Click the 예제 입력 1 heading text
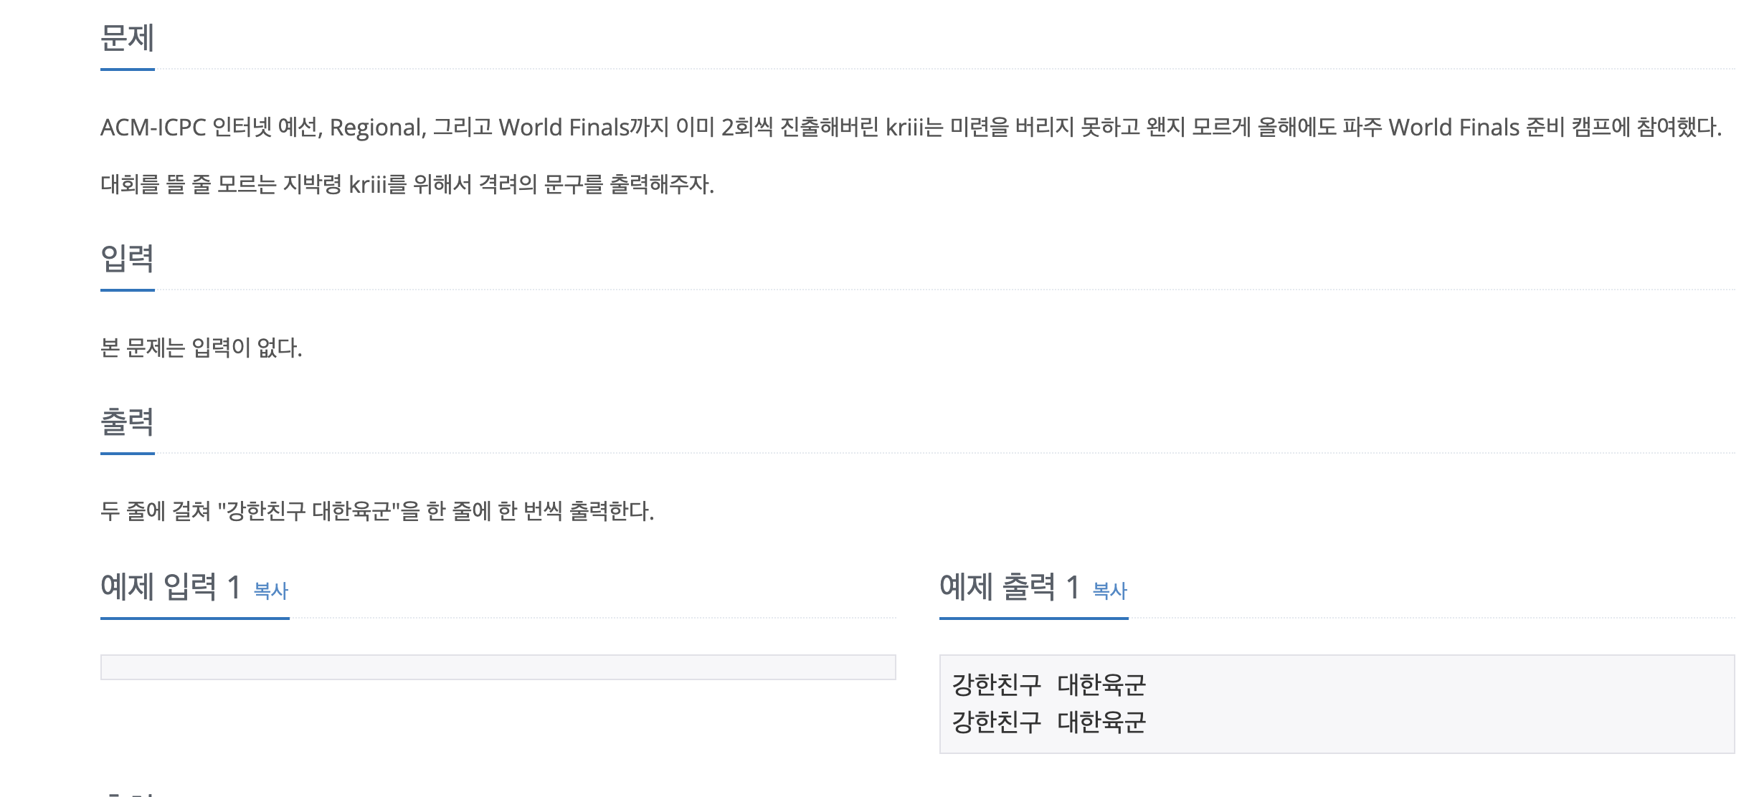The image size is (1754, 797). (171, 587)
